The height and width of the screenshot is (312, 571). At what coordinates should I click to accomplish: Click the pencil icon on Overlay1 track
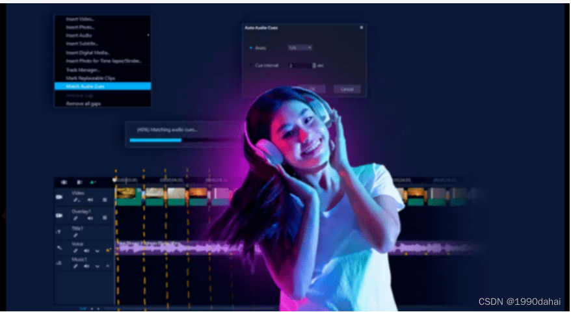click(75, 218)
